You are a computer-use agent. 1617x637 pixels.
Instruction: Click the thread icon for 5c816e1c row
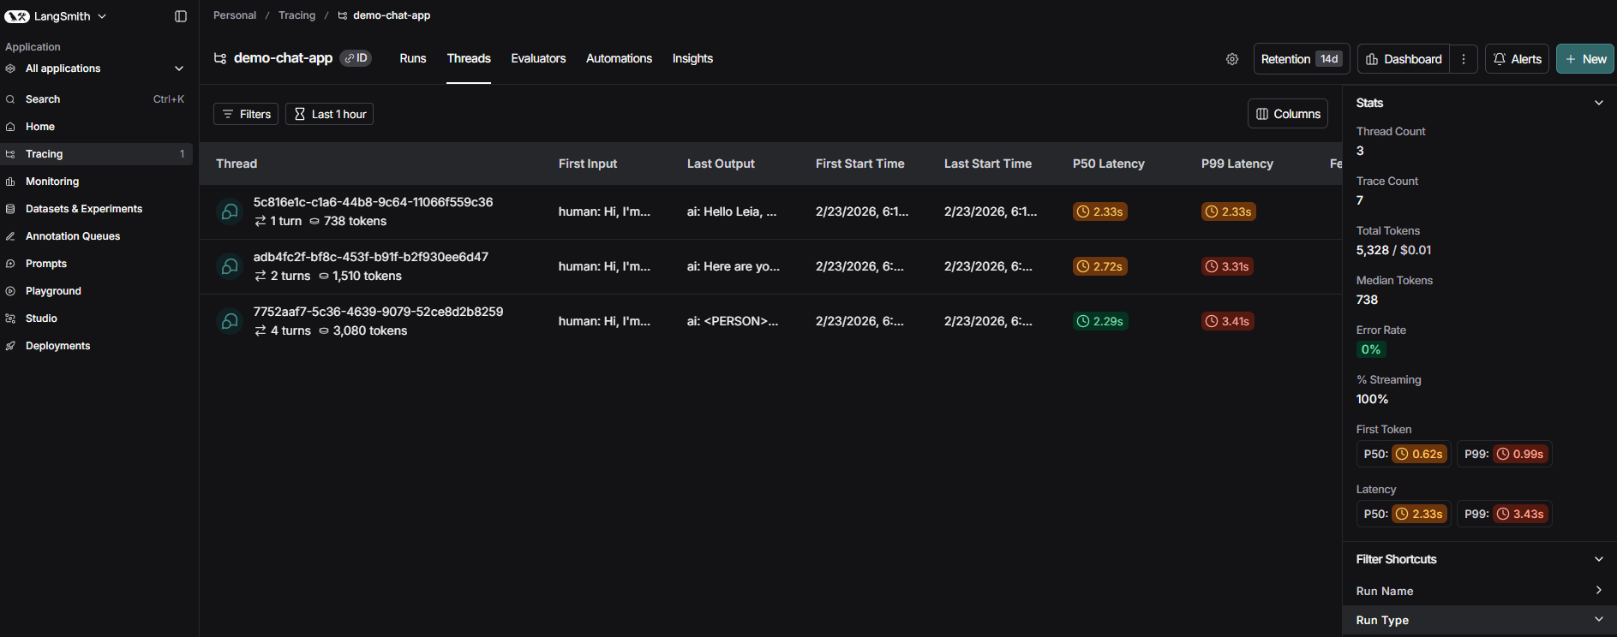[230, 211]
